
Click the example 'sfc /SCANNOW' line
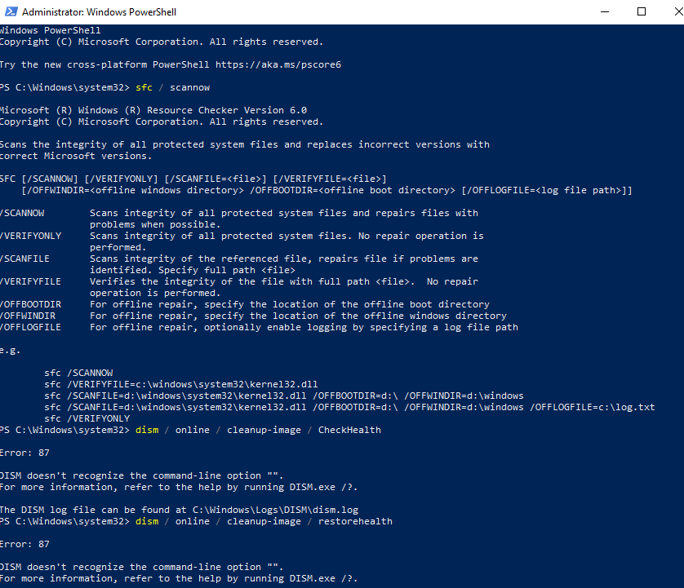pyautogui.click(x=78, y=373)
